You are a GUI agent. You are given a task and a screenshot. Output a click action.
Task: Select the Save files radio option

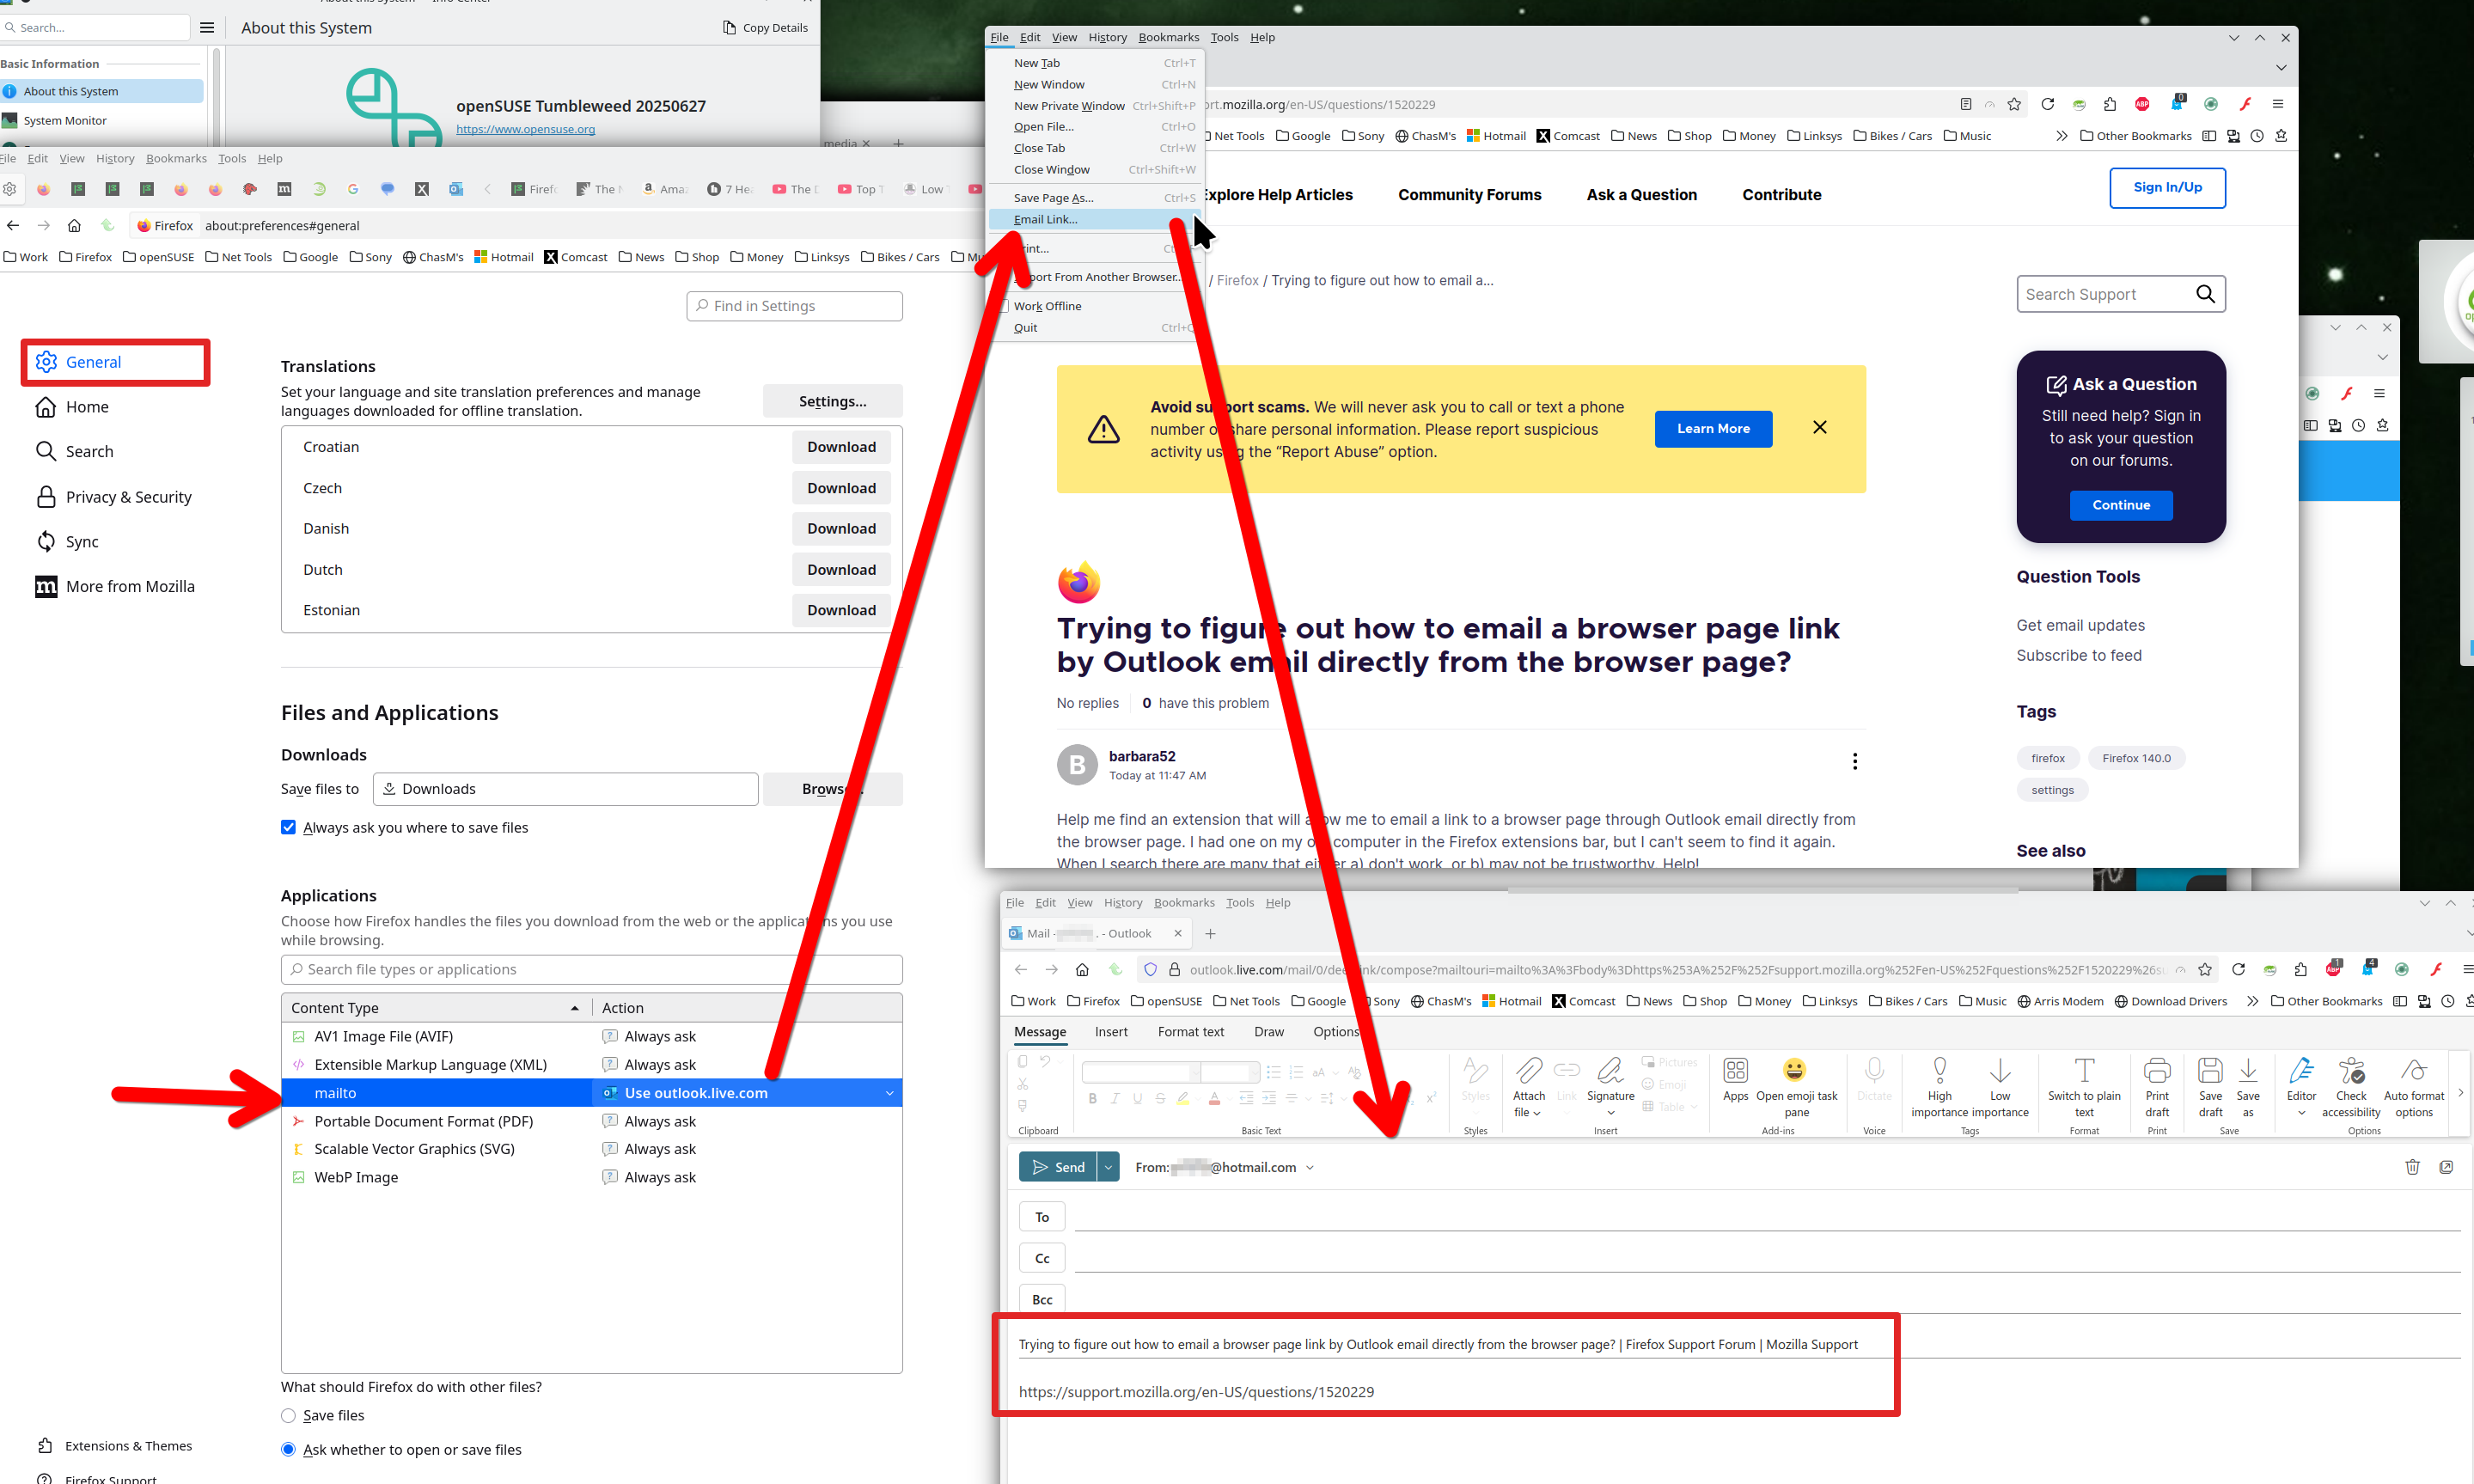(288, 1416)
